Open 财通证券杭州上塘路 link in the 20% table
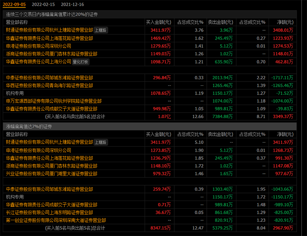Viewport: 307px width, 236px height. (x=50, y=30)
